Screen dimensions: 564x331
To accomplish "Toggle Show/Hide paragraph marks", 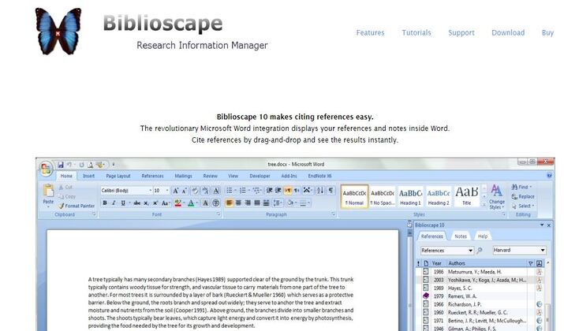I will click(331, 191).
